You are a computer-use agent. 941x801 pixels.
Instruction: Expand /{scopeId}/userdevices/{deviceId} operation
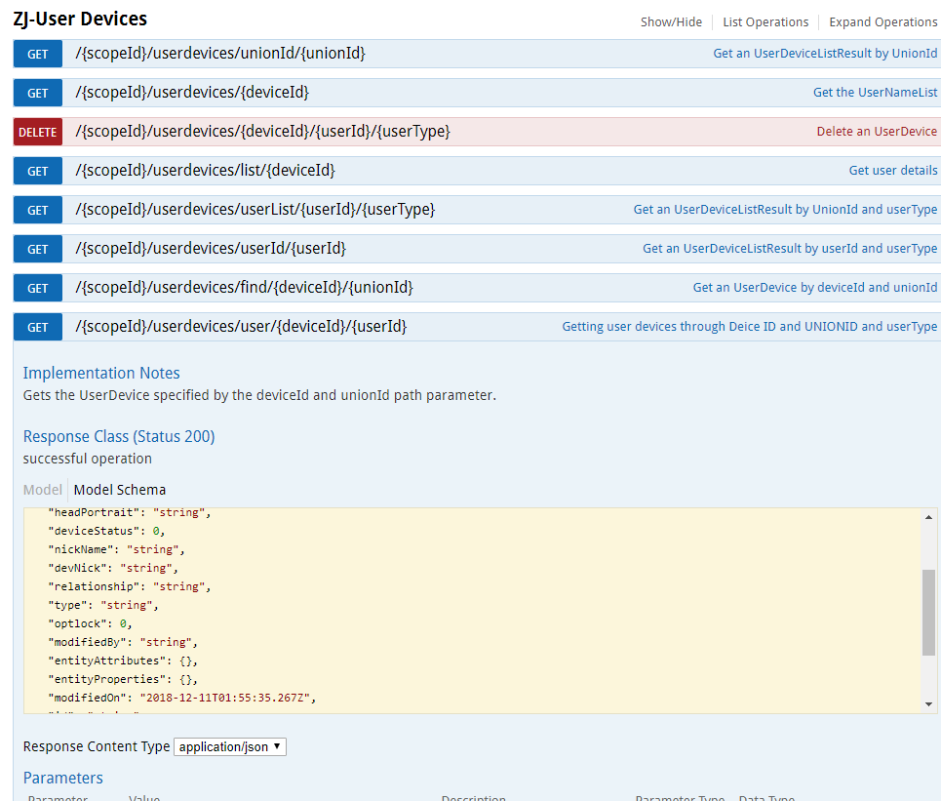point(192,93)
